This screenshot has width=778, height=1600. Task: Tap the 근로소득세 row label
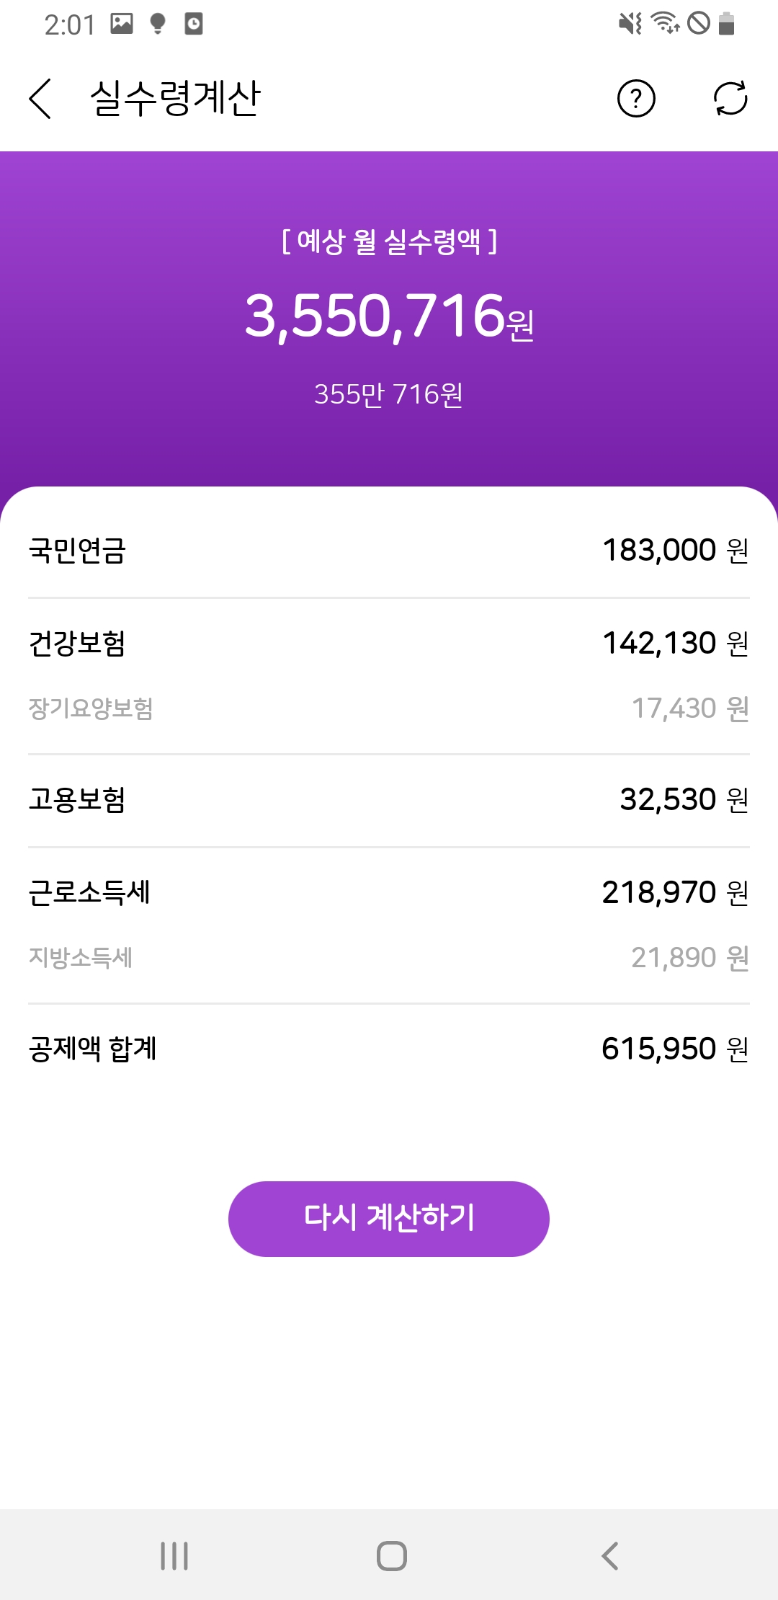point(89,892)
